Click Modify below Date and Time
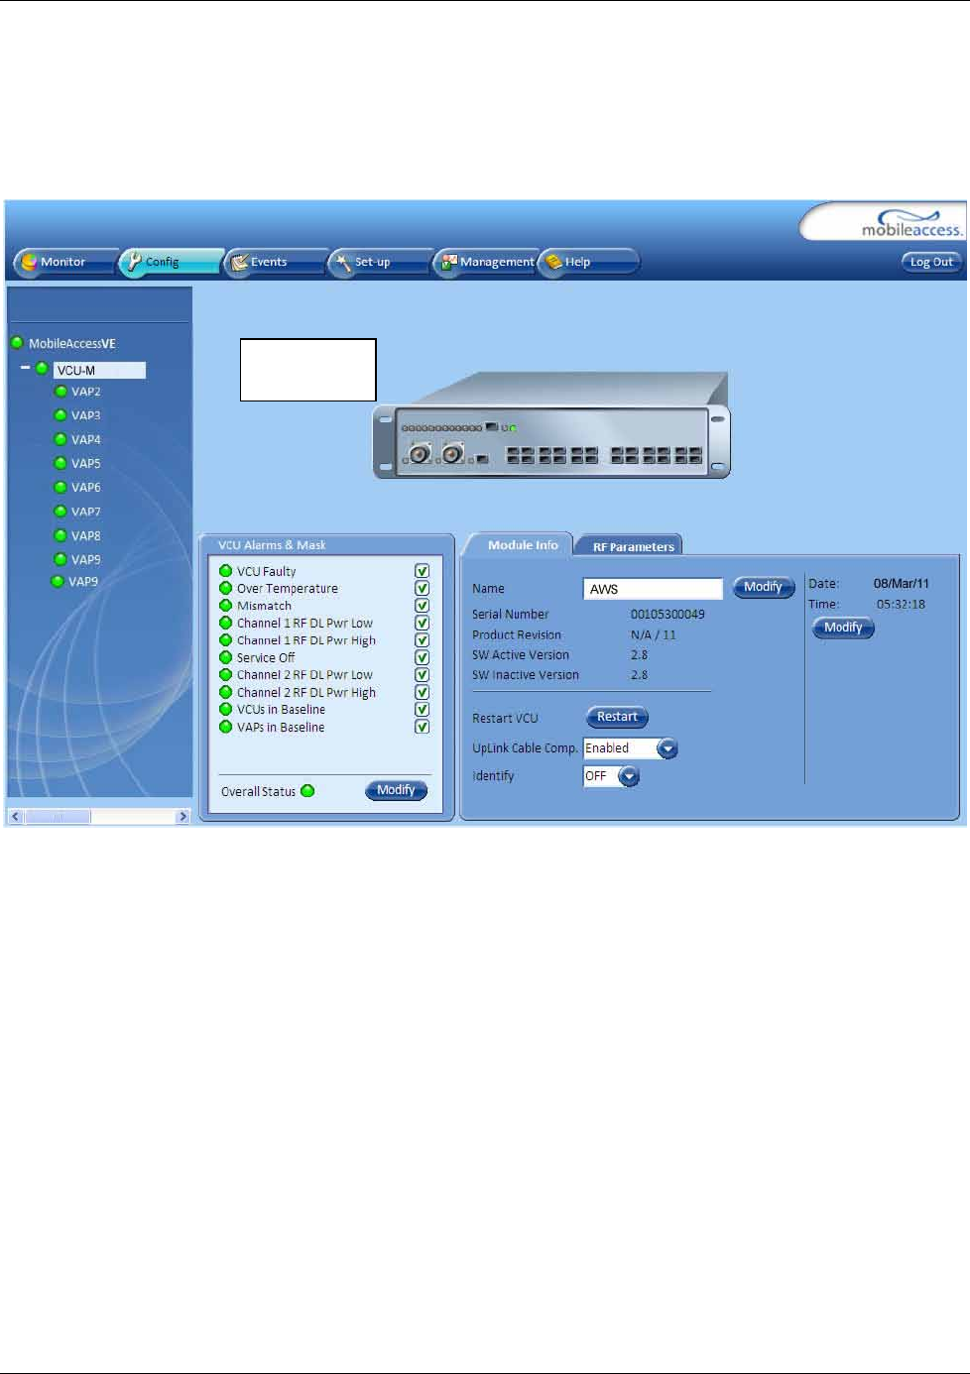The image size is (970, 1374). (x=843, y=628)
